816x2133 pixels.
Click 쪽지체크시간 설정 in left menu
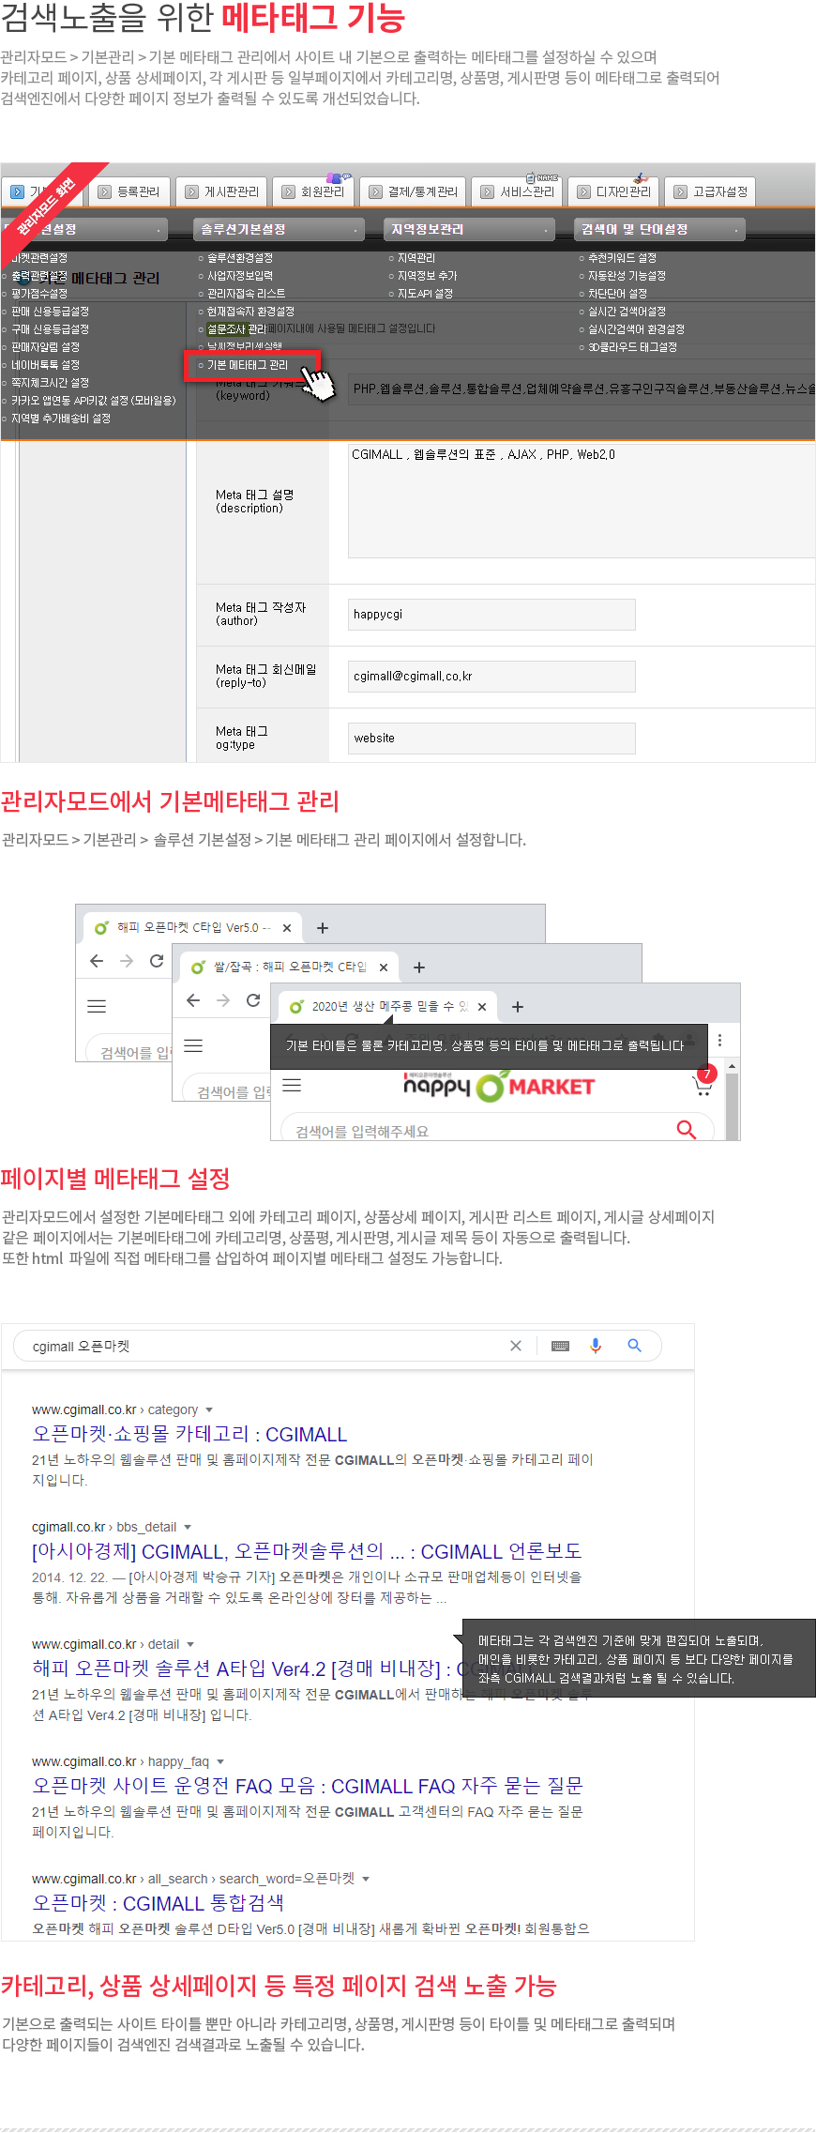tap(50, 383)
